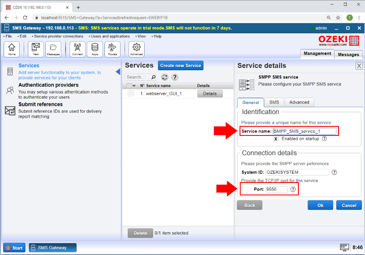The image size is (365, 255).
Task: Click the browser address bar URL
Action: [x=104, y=17]
